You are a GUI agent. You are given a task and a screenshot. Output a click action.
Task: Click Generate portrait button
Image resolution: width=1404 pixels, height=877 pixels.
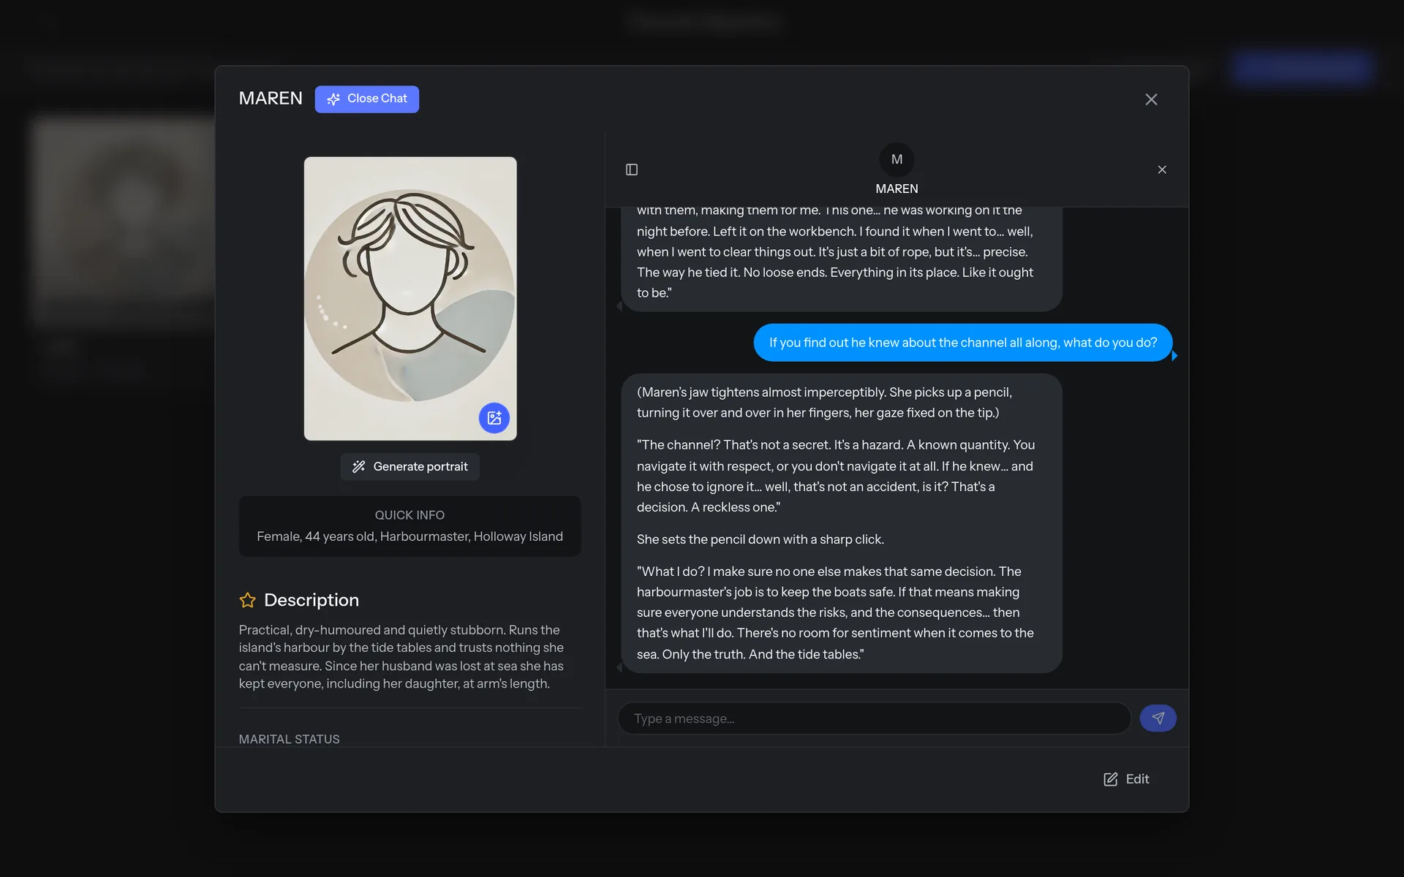click(x=409, y=466)
